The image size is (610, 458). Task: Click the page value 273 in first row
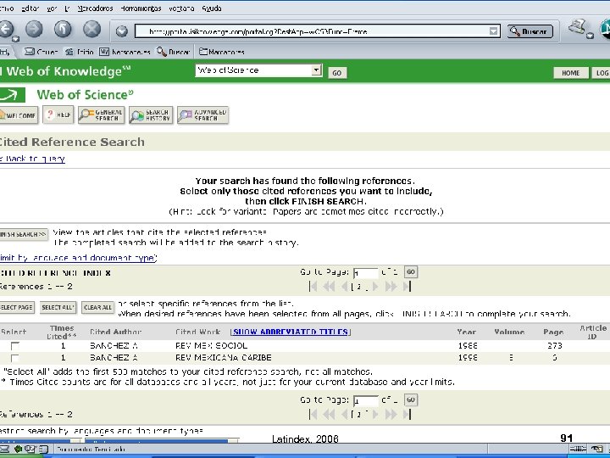pyautogui.click(x=555, y=345)
